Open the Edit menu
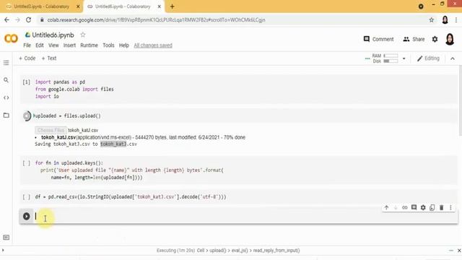The width and height of the screenshot is (462, 260). pos(40,45)
